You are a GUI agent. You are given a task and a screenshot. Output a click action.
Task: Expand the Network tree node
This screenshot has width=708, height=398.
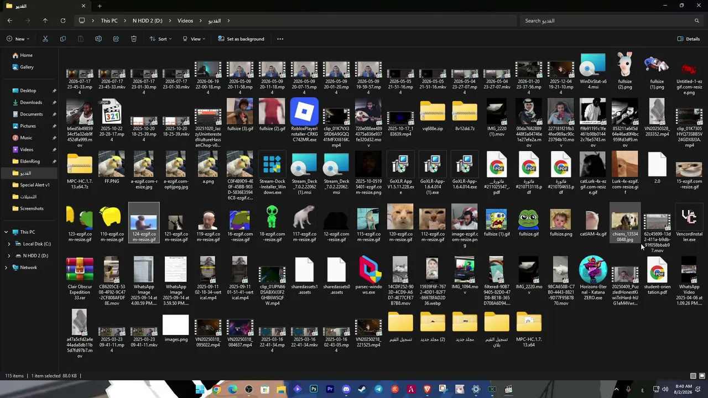click(x=6, y=268)
